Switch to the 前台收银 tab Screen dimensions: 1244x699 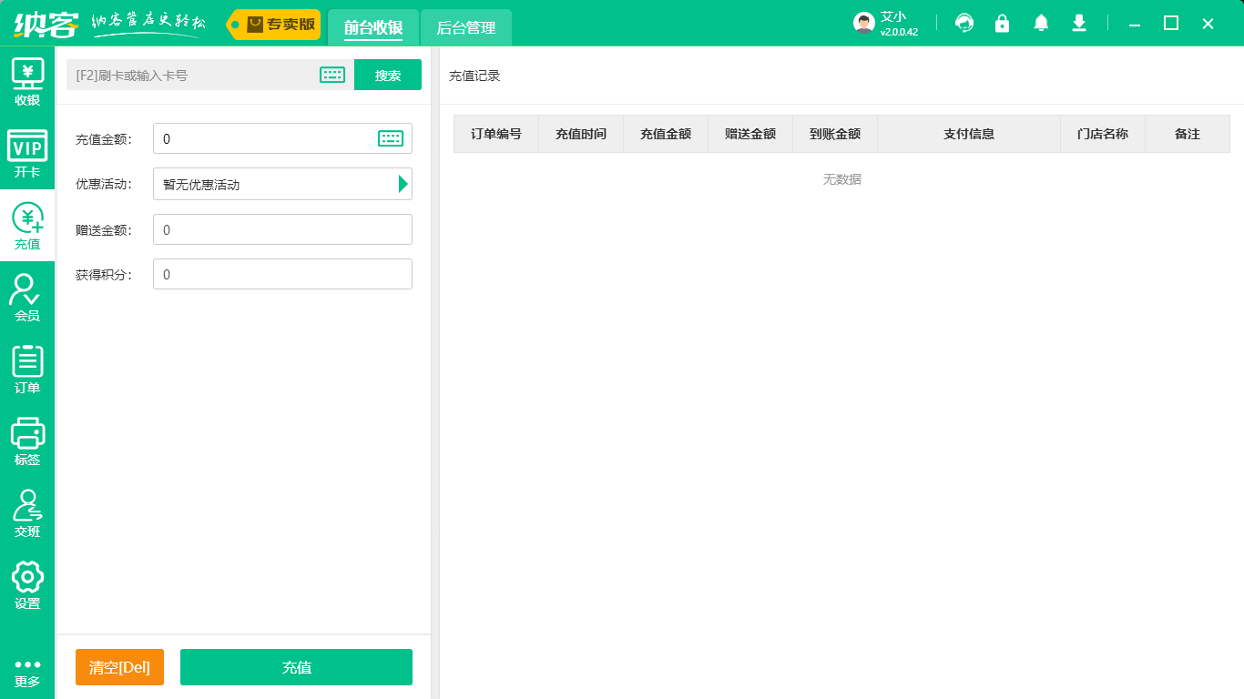tap(373, 28)
